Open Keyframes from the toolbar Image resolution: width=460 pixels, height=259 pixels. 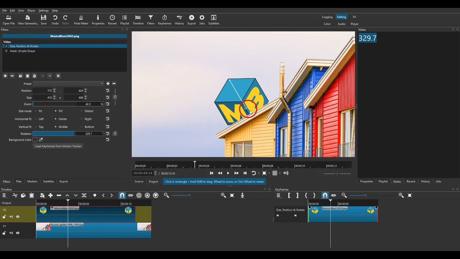[165, 20]
